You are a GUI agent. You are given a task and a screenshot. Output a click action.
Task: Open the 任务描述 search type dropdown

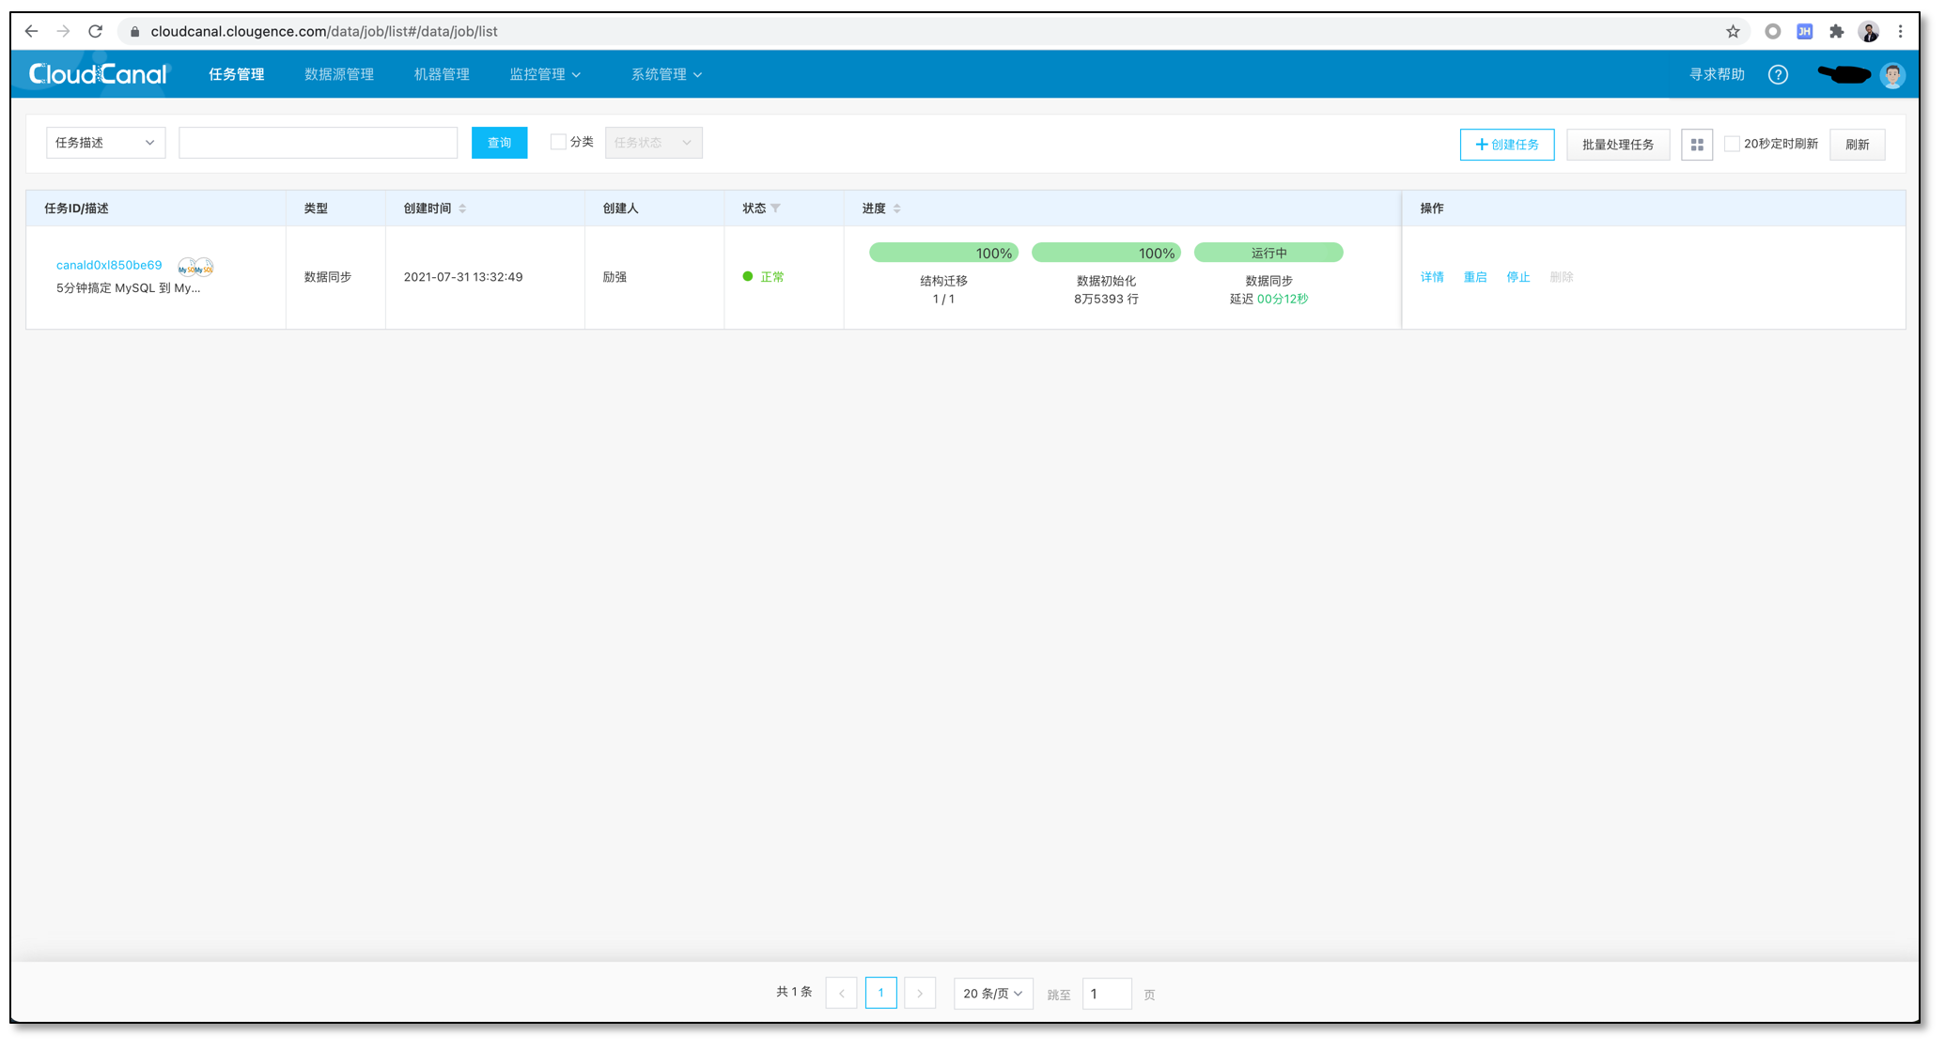105,143
